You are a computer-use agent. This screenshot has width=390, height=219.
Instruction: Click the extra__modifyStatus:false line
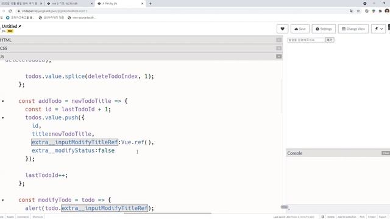point(73,150)
